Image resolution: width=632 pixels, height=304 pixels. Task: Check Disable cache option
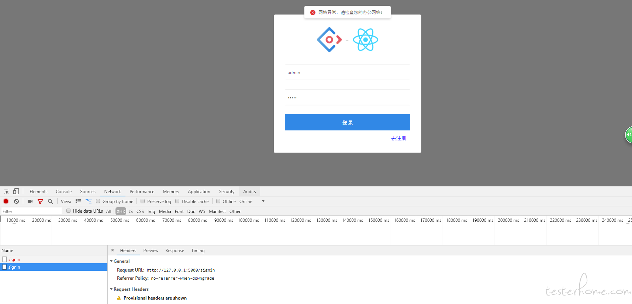(x=177, y=201)
